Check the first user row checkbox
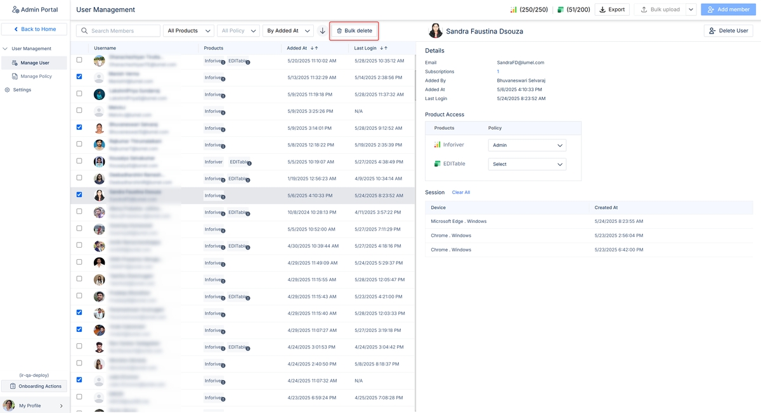Image resolution: width=761 pixels, height=413 pixels. [79, 60]
